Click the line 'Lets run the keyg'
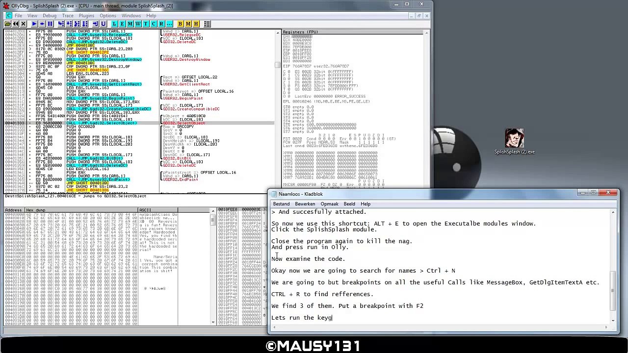Image resolution: width=628 pixels, height=353 pixels. [302, 318]
